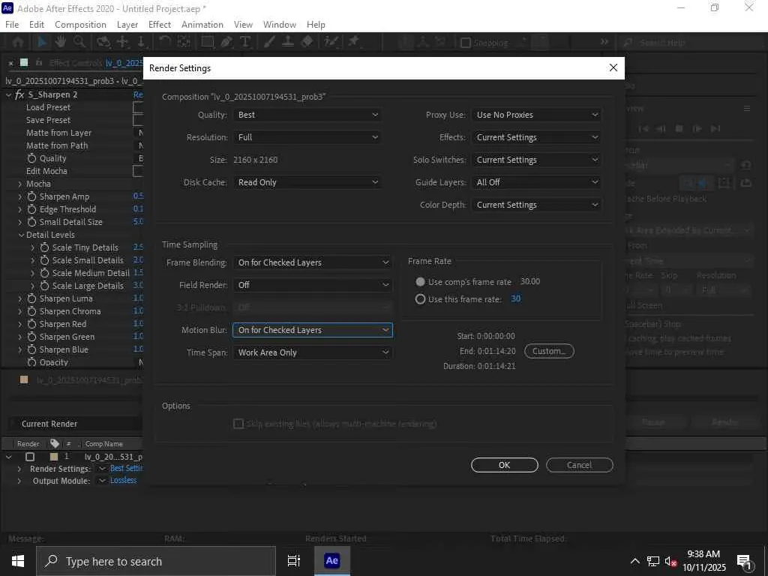Click stopwatch icon next to Small Detail Size

(31, 222)
